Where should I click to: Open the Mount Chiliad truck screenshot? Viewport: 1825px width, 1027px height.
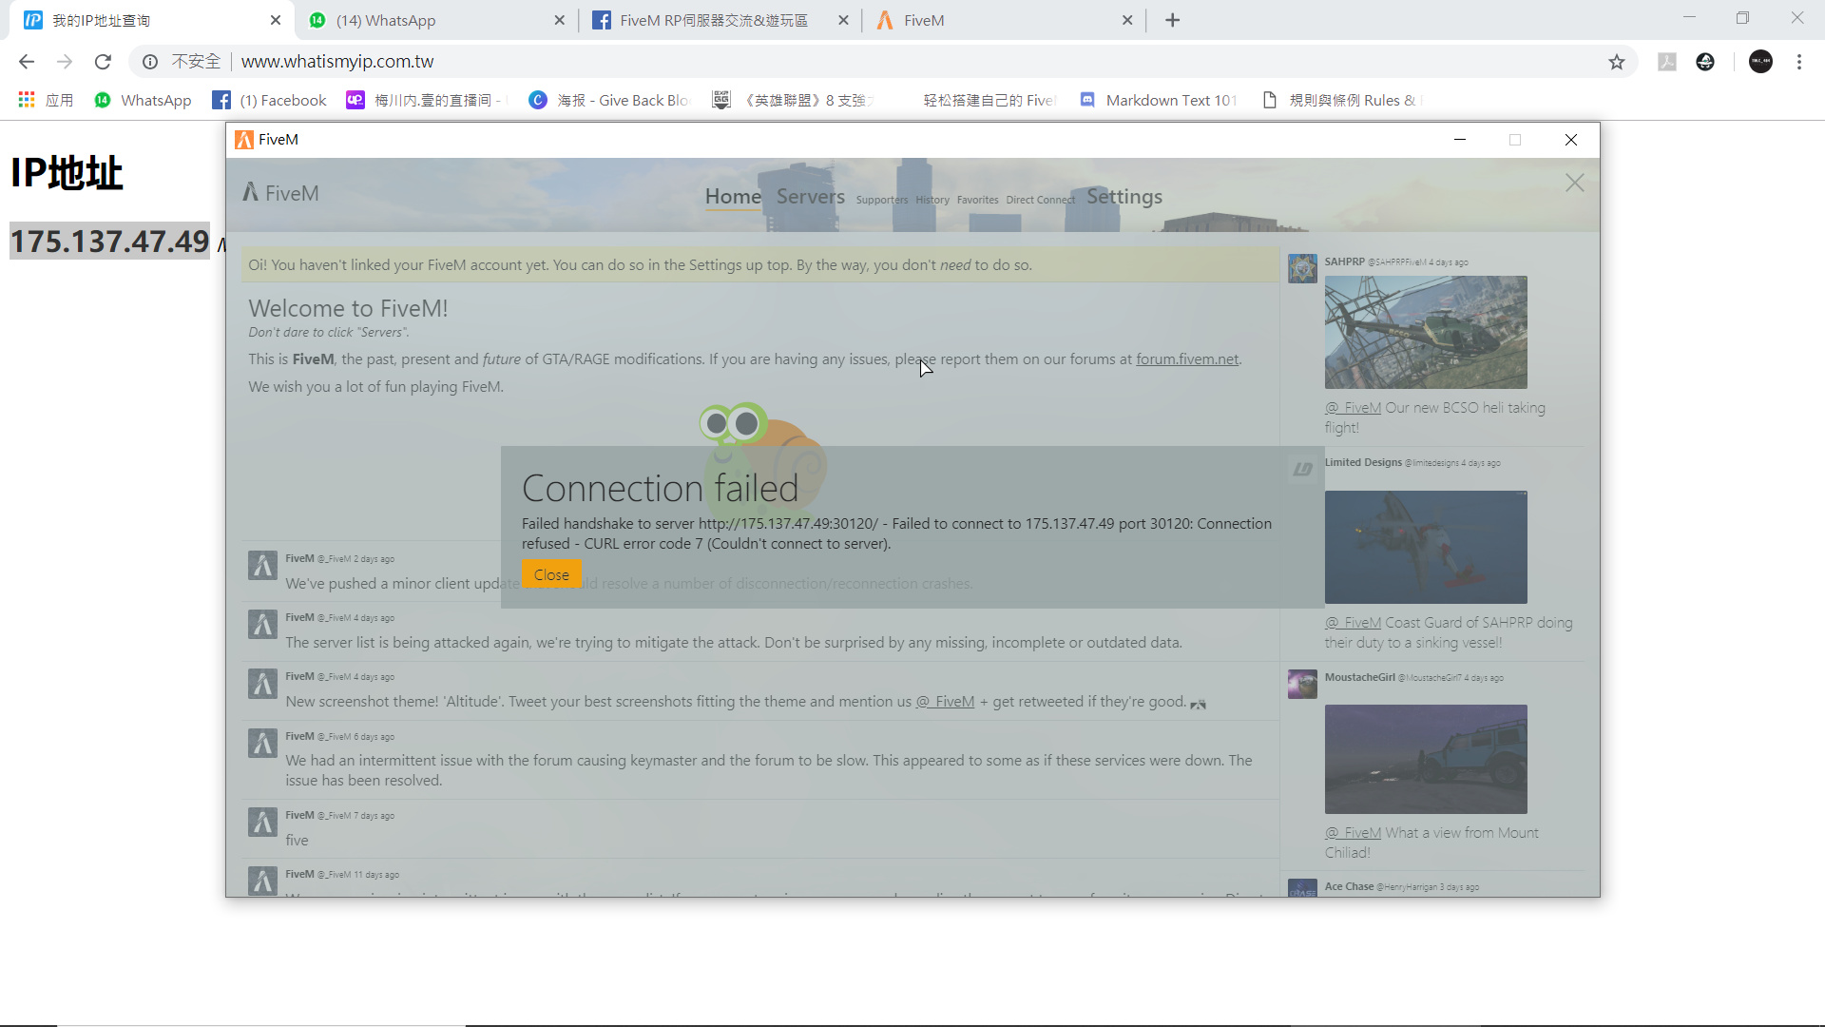[1426, 759]
